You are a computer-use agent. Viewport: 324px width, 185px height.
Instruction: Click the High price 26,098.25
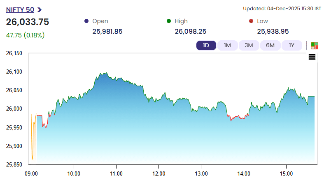[x=190, y=31]
